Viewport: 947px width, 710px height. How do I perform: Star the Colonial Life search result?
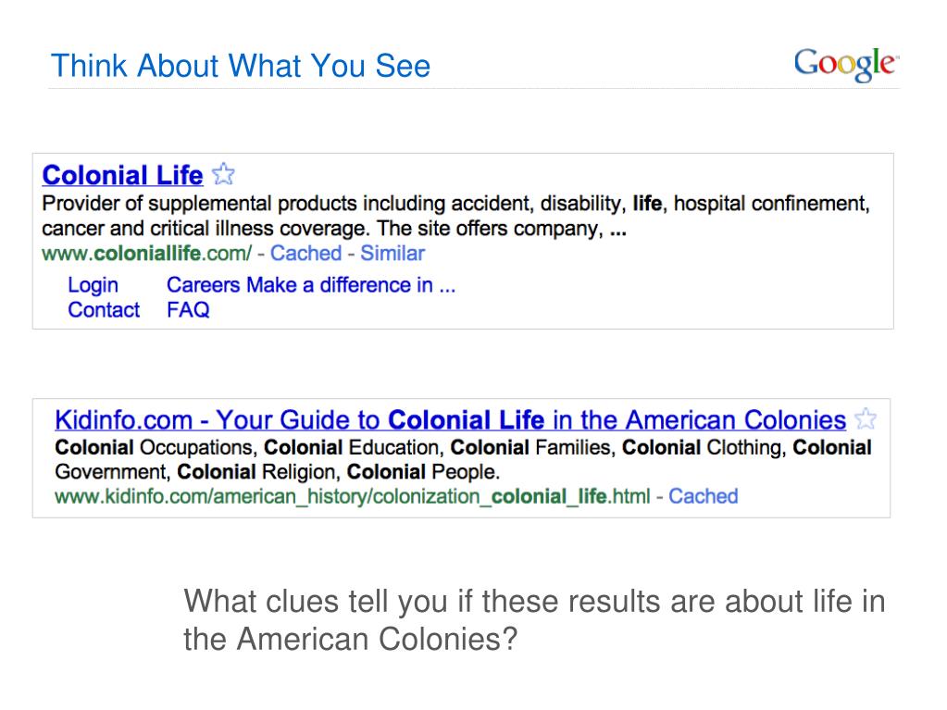click(x=223, y=174)
